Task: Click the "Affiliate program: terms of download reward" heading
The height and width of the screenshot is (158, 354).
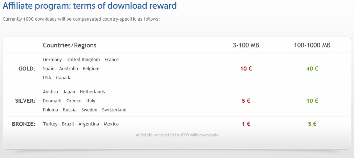Action: [90, 6]
